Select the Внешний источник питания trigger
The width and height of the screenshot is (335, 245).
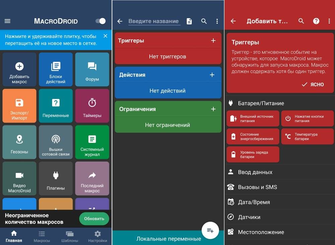coord(253,119)
